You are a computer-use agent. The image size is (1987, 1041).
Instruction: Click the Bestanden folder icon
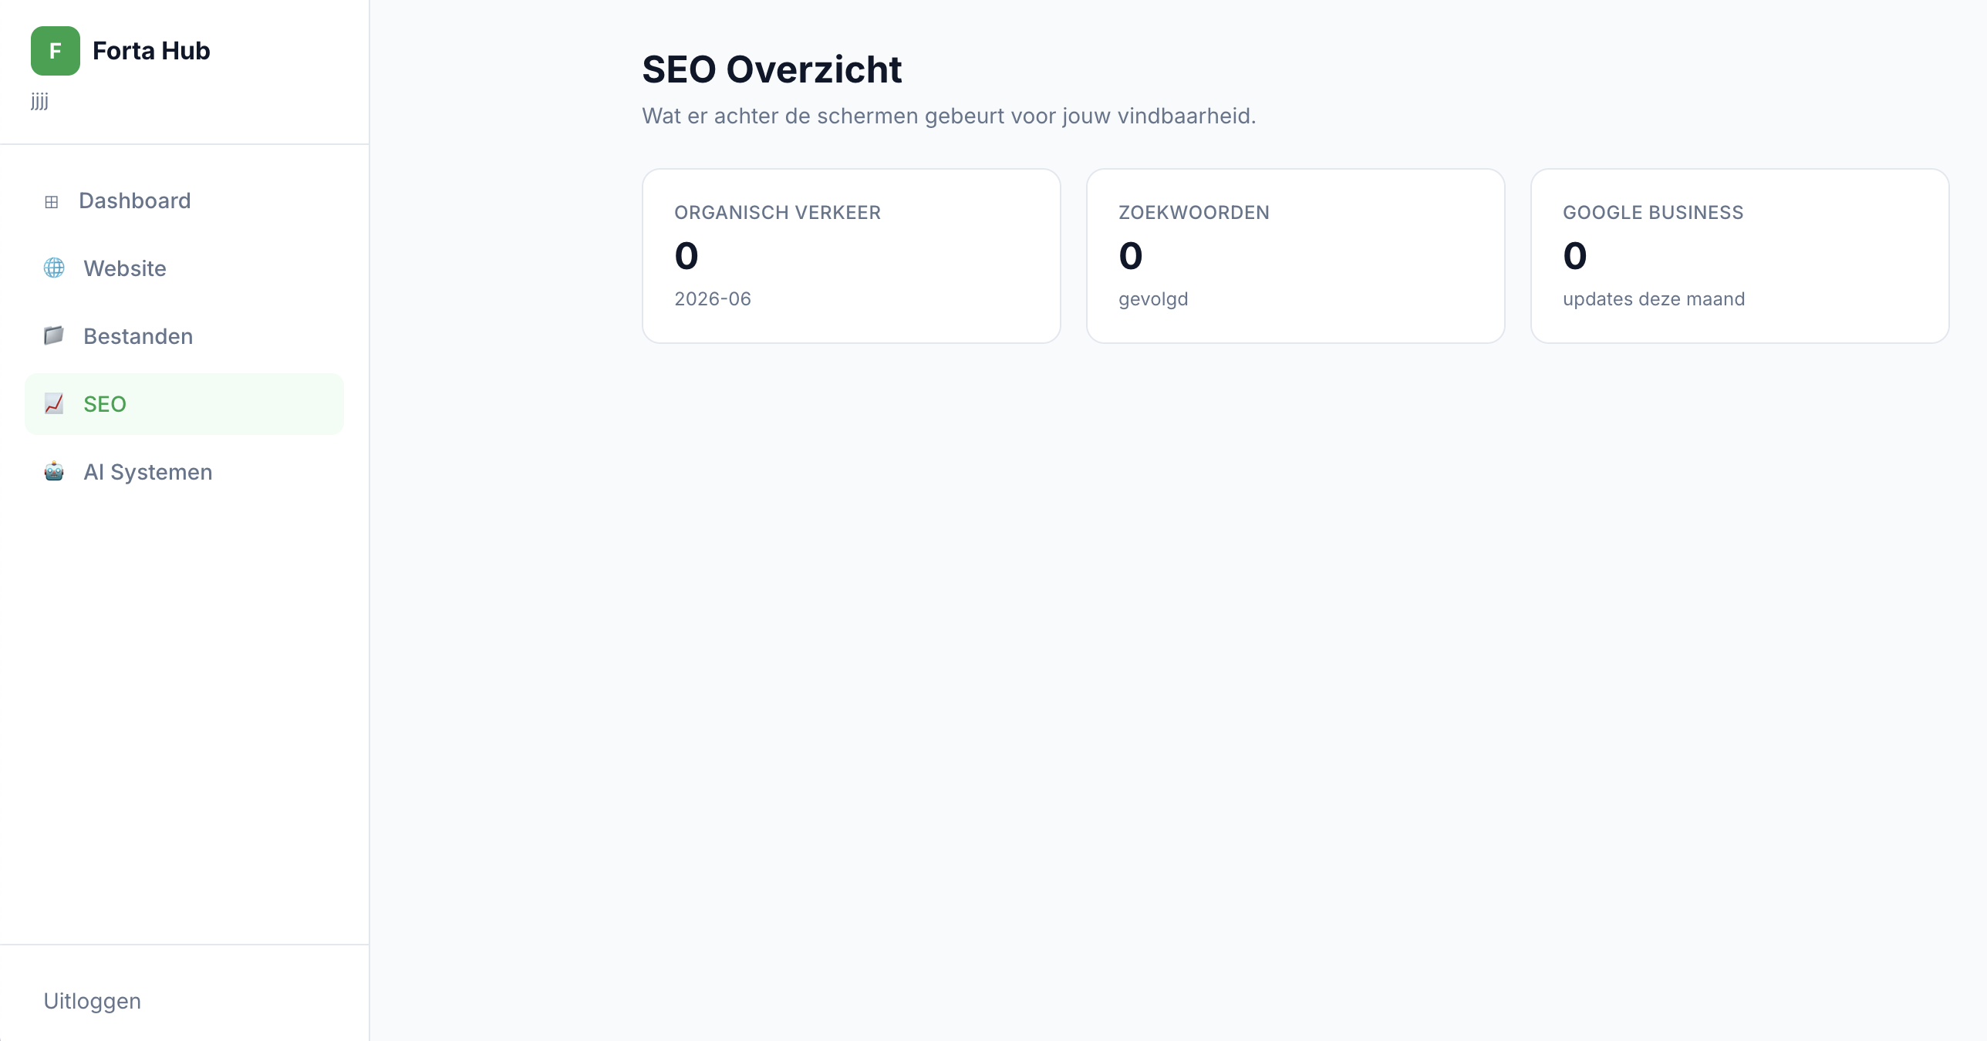(x=54, y=335)
